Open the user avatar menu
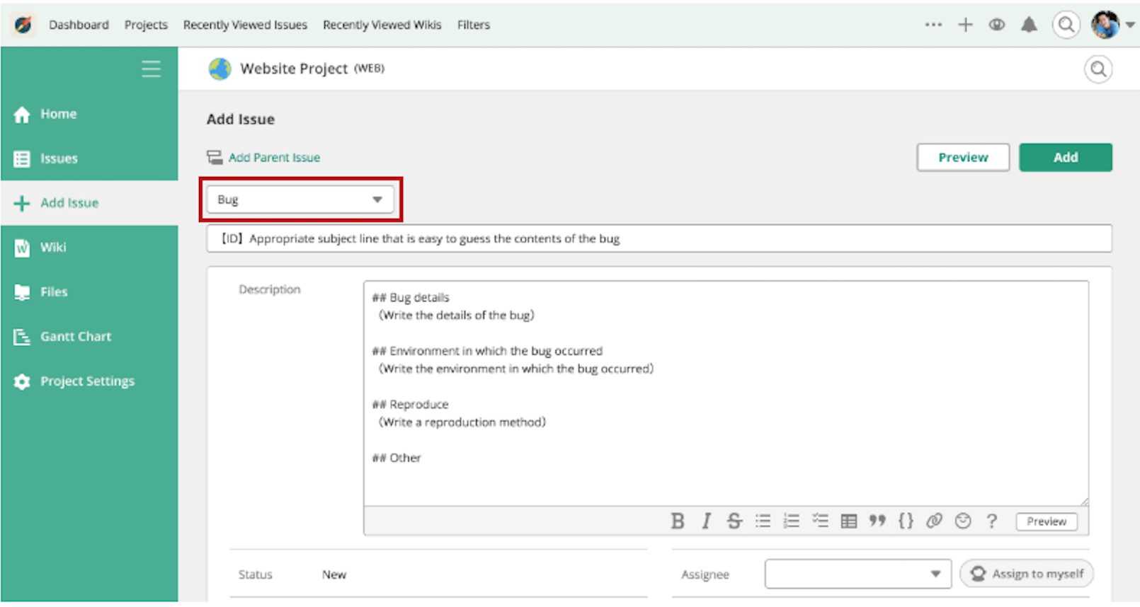 (x=1112, y=25)
